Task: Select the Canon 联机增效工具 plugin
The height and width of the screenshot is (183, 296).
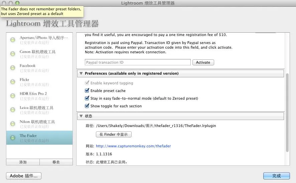Action: click(39, 54)
